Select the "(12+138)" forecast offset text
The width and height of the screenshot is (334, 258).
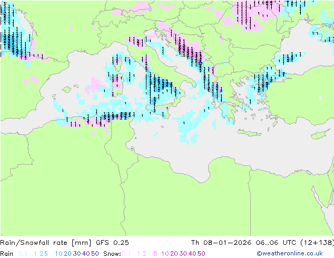(317, 243)
